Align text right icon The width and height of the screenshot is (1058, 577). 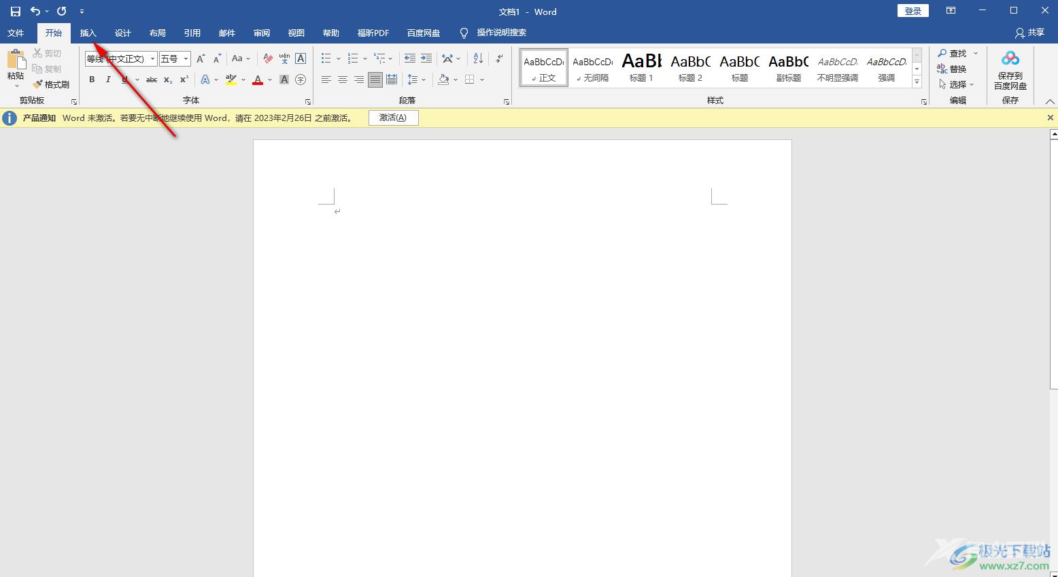[x=359, y=80]
